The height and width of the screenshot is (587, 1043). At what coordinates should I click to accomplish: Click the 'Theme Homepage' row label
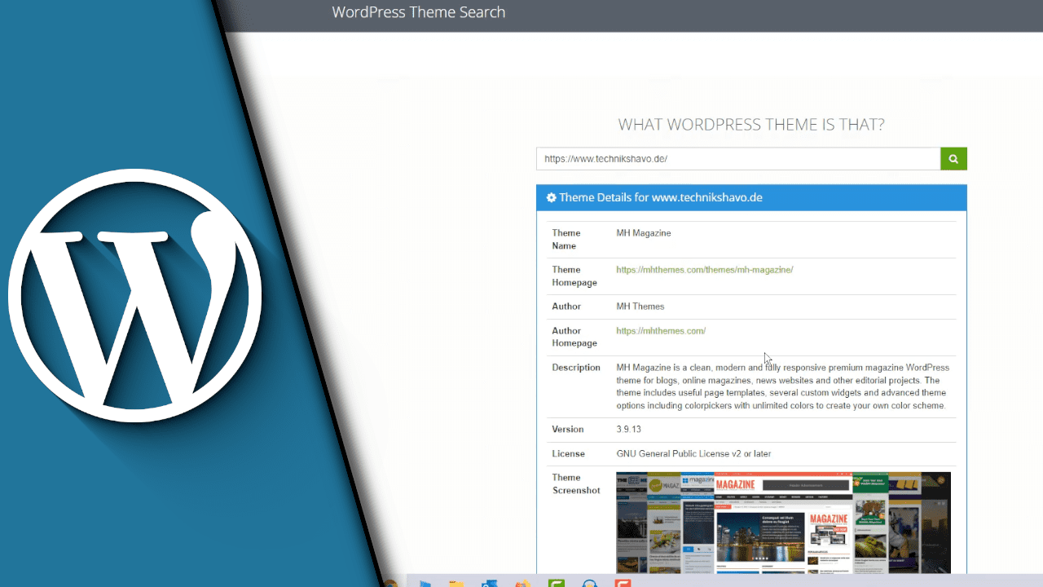coord(574,276)
